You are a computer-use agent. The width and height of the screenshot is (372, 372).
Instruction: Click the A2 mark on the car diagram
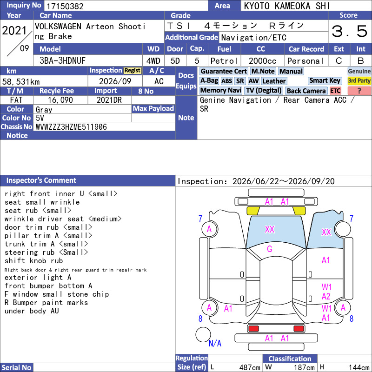pos(326,297)
